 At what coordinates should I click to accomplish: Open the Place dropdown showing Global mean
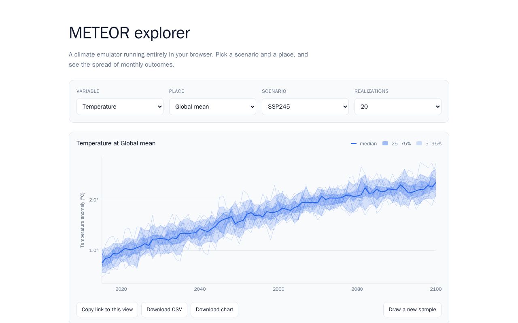pos(212,107)
